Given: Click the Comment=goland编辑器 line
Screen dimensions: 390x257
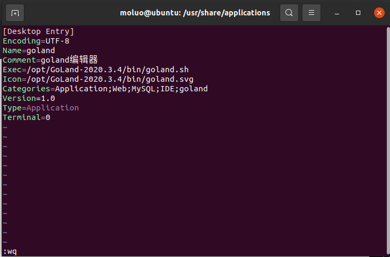Looking at the screenshot, I should click(x=50, y=60).
